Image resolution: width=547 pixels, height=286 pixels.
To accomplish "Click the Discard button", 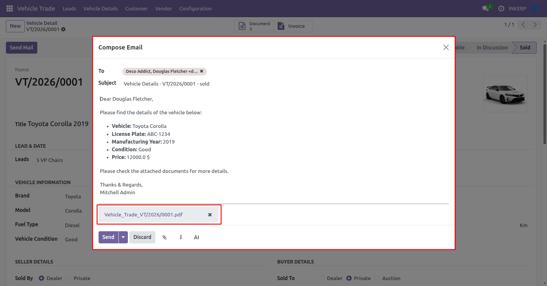I will click(x=142, y=237).
